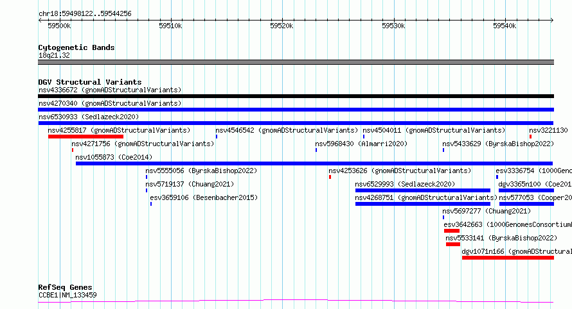Select the esv3642663 variant label
The image size is (572, 309).
pos(508,224)
